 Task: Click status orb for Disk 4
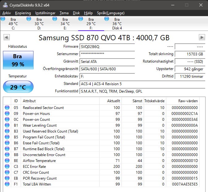(x=107, y=19)
